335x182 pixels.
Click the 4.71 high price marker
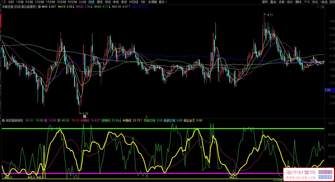click(270, 15)
